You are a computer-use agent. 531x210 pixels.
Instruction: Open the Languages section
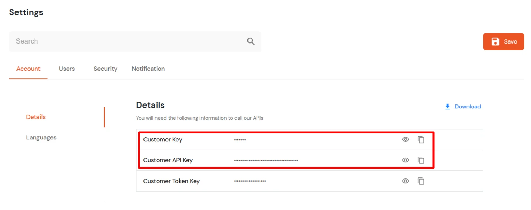pyautogui.click(x=41, y=137)
